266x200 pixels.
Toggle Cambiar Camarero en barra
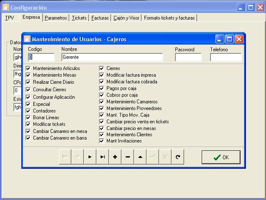pyautogui.click(x=28, y=138)
